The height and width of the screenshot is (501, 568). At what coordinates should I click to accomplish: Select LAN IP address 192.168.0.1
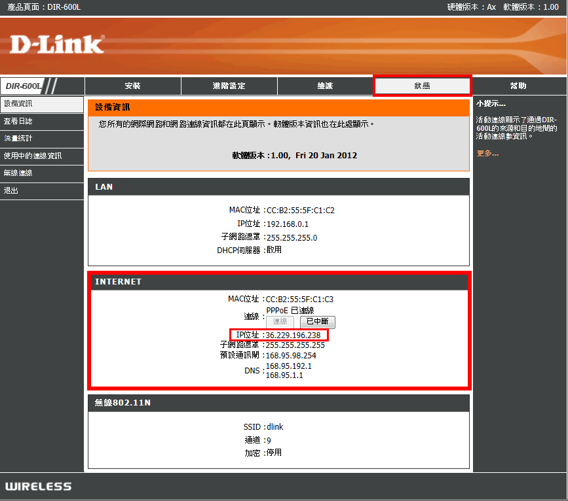(288, 224)
